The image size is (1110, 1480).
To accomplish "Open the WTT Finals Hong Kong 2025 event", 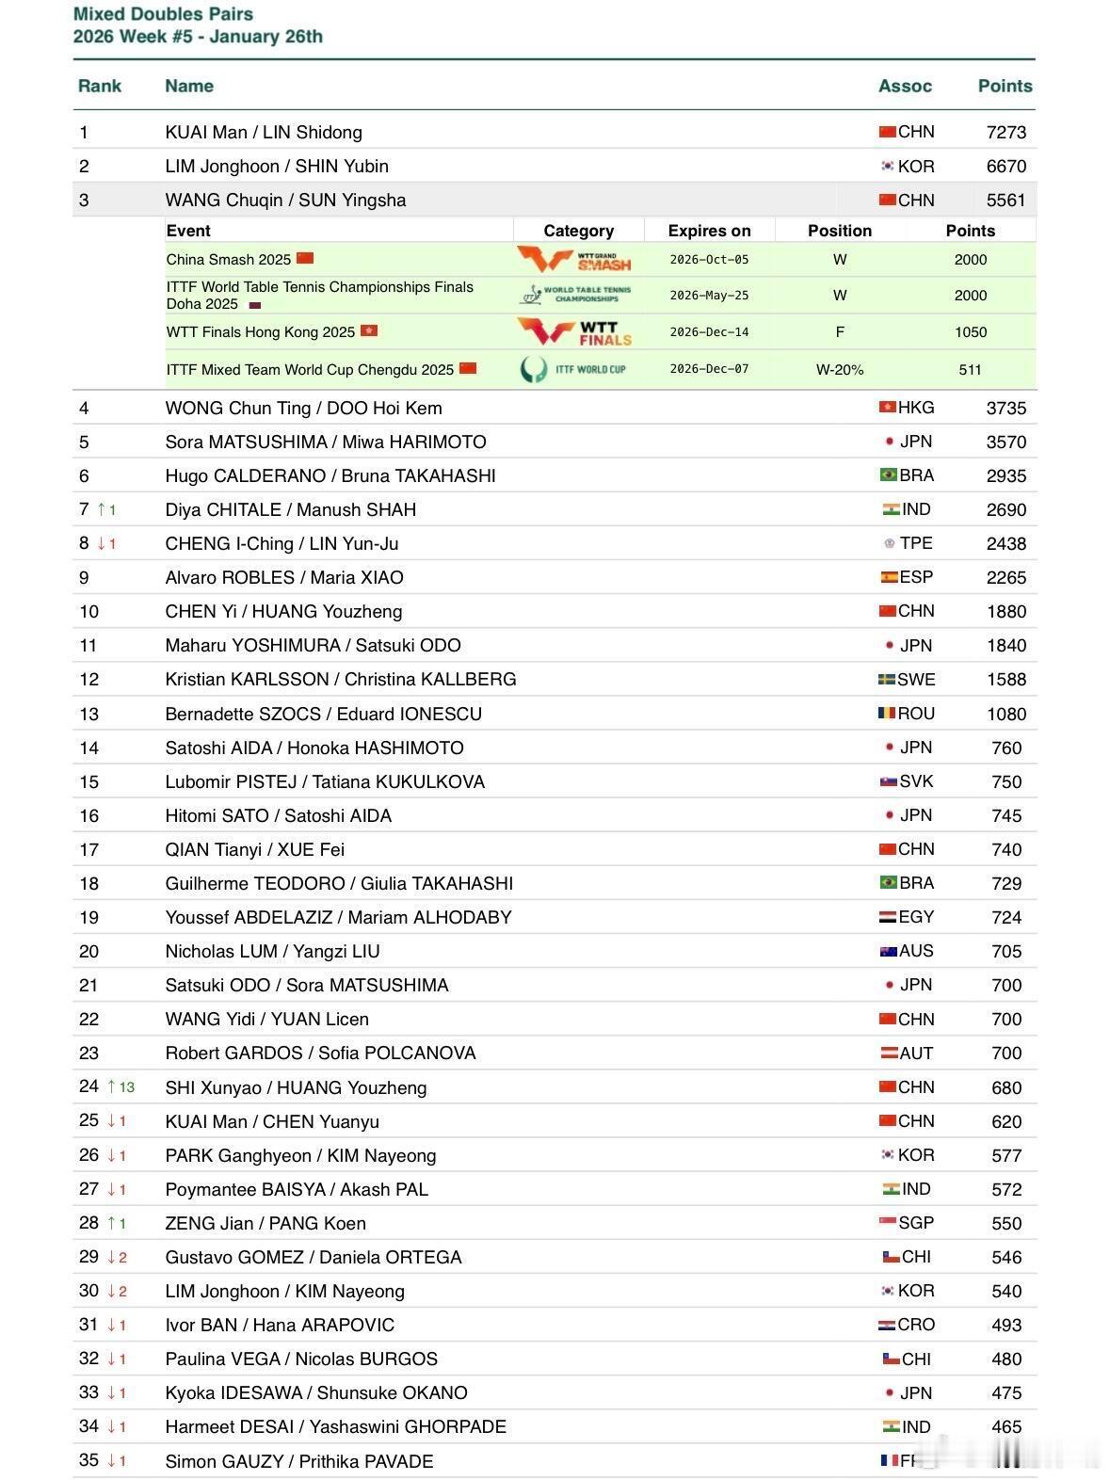I will 261,331.
